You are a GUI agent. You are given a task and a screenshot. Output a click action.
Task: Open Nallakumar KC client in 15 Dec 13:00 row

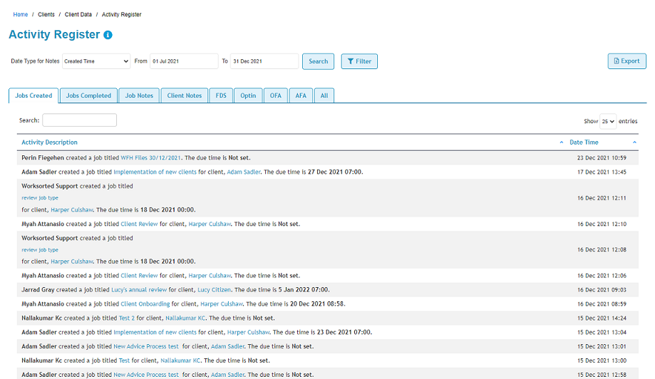[180, 360]
